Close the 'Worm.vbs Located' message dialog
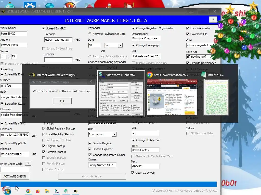Screen dimensions: 261x195 coord(91,82)
